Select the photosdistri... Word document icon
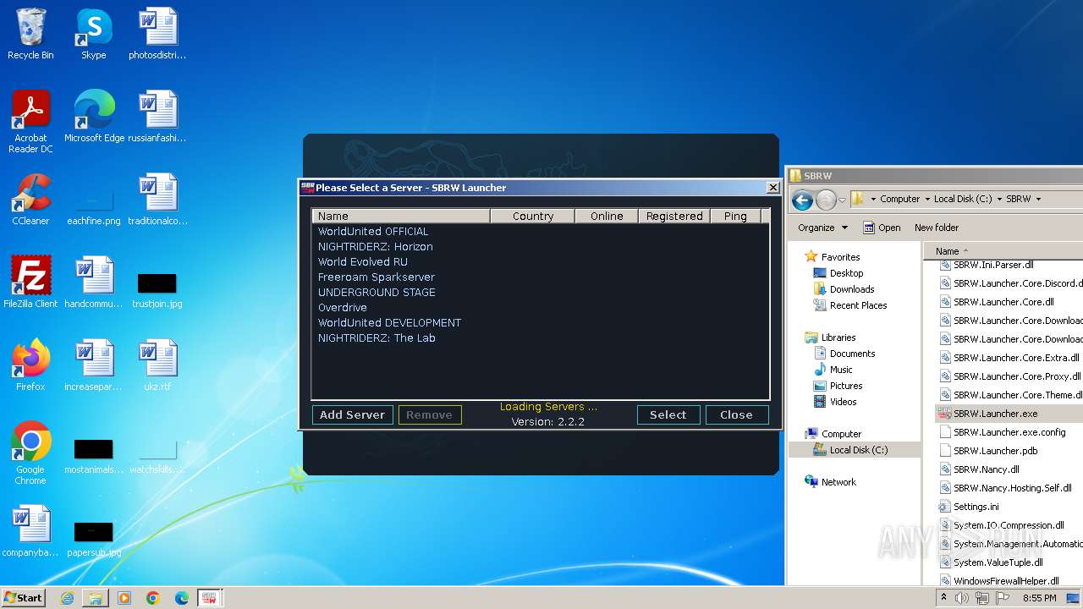 [157, 34]
